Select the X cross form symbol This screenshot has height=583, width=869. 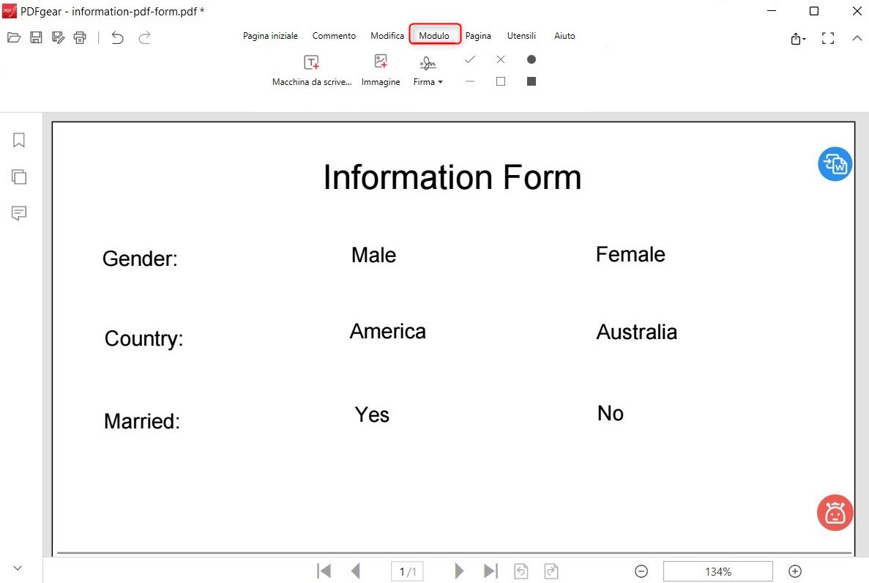tap(501, 59)
